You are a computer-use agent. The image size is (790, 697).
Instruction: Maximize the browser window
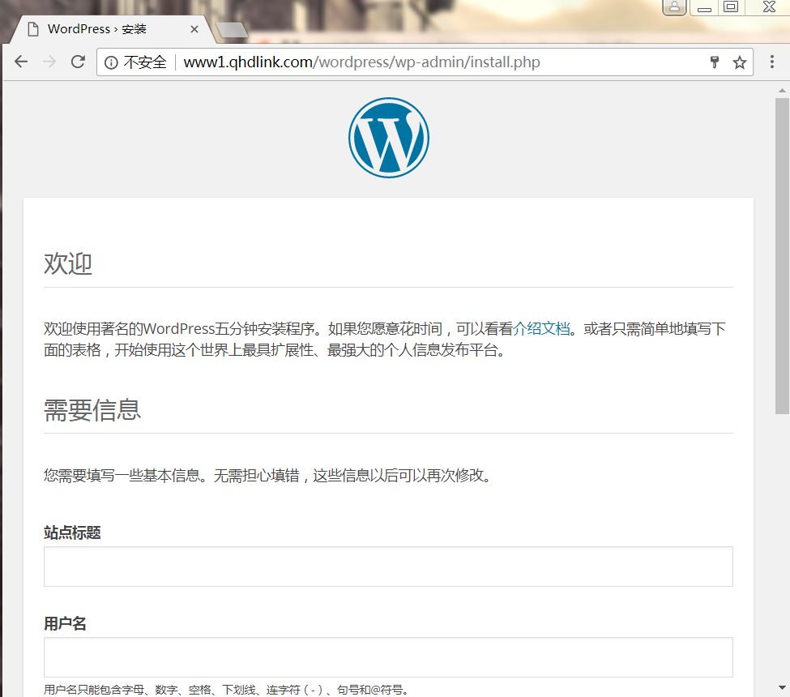click(731, 7)
